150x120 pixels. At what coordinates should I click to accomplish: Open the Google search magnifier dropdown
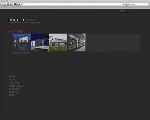(x=128, y=4)
